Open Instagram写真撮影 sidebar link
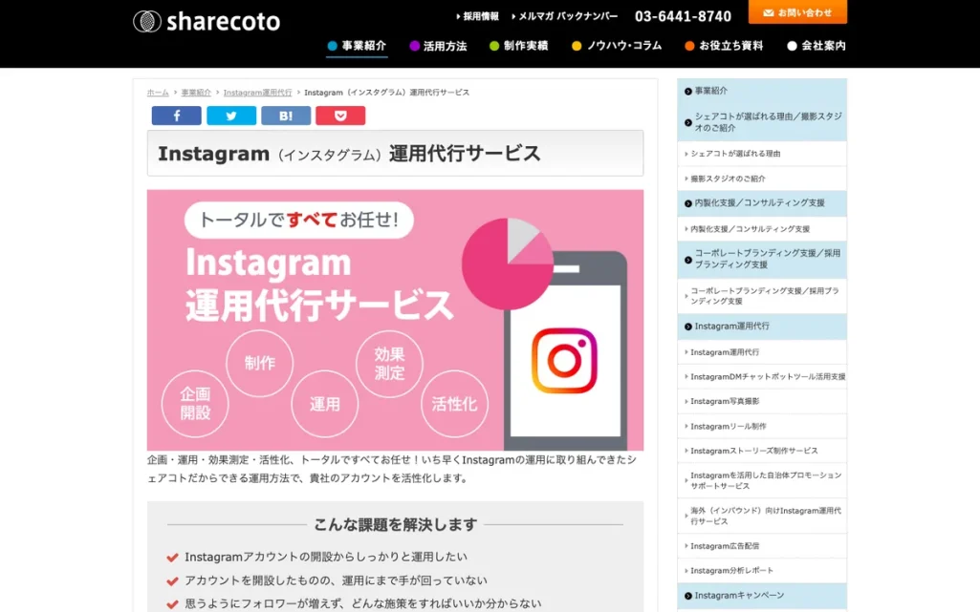 [762, 401]
